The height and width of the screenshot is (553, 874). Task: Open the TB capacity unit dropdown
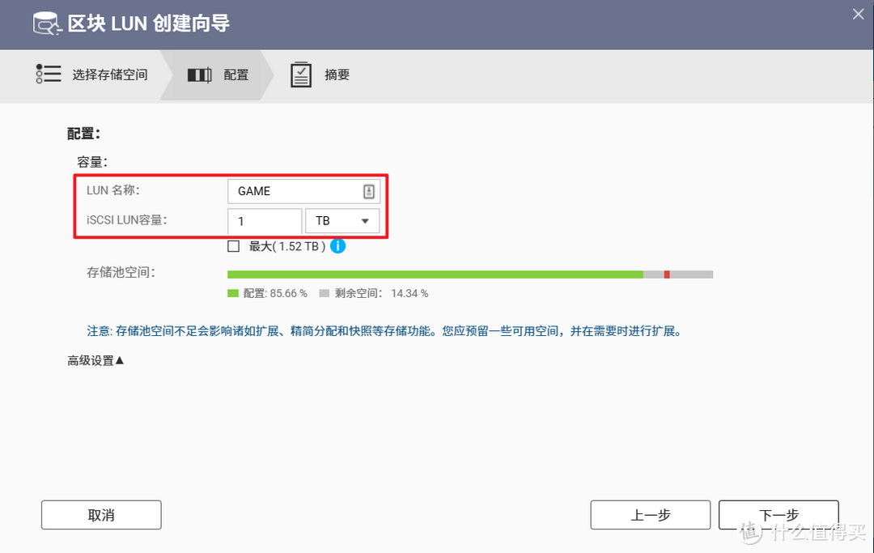tap(342, 220)
